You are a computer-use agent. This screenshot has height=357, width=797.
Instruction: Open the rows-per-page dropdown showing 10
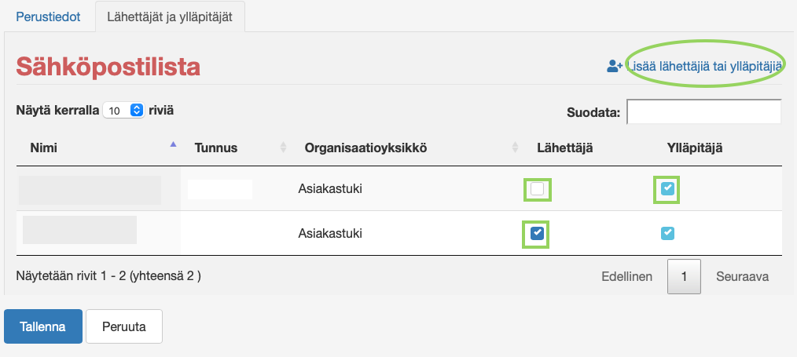tap(124, 111)
